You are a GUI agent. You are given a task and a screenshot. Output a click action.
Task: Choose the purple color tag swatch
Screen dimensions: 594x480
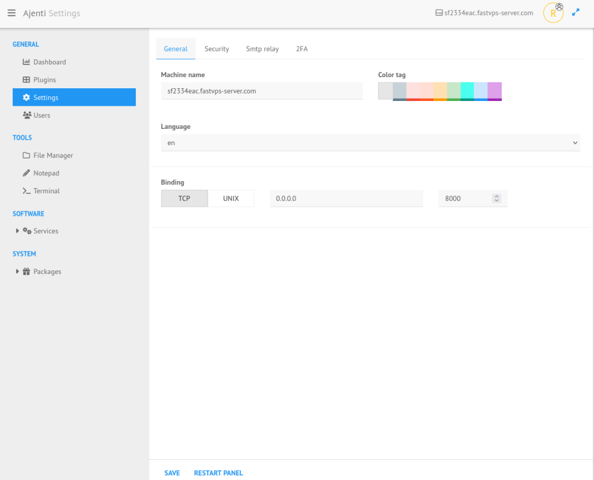[x=494, y=91]
